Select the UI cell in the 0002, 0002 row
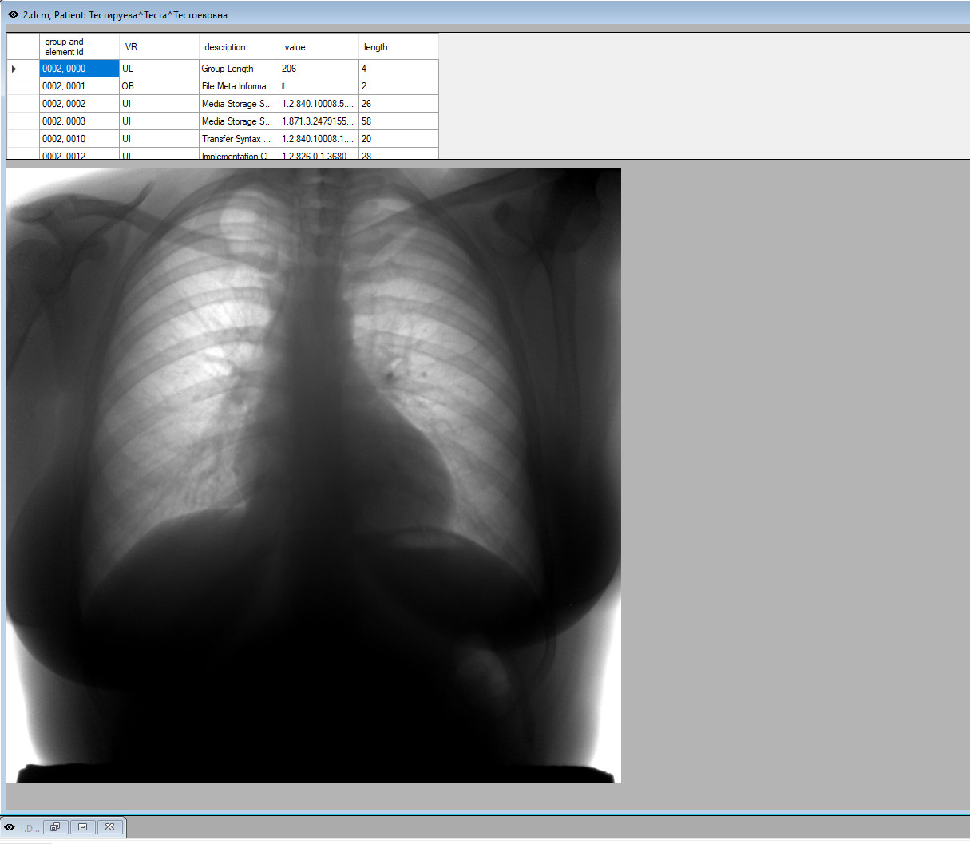The width and height of the screenshot is (970, 844). pos(159,104)
